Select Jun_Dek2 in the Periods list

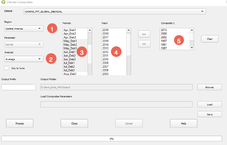70,56
